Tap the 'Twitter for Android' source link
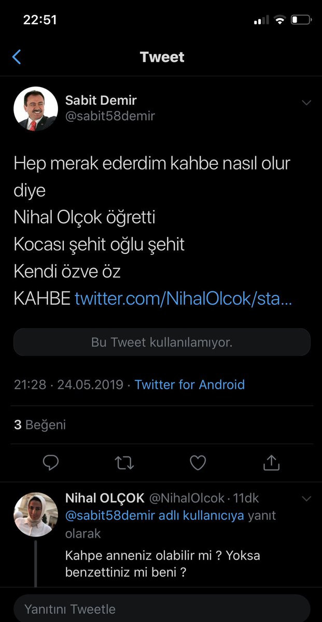 click(189, 385)
